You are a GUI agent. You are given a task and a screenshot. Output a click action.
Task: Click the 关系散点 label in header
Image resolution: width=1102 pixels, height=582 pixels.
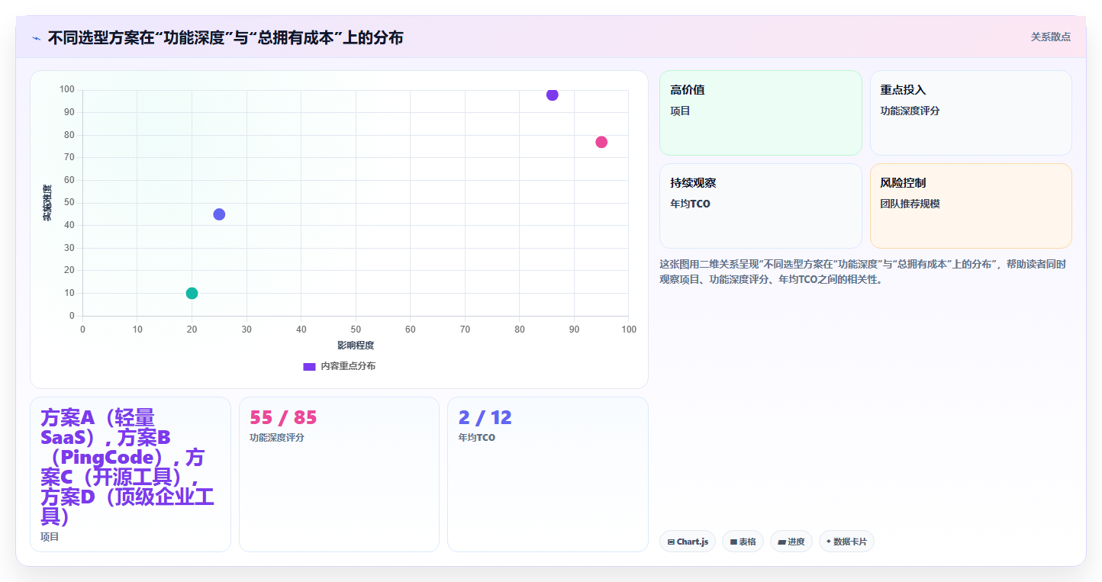tap(1051, 37)
